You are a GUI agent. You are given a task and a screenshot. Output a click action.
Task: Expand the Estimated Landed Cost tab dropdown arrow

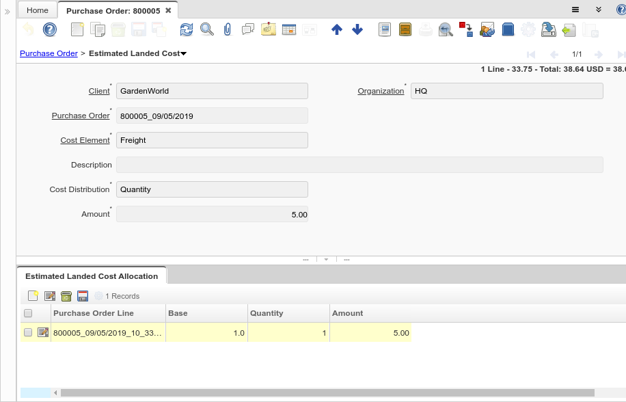pos(184,53)
